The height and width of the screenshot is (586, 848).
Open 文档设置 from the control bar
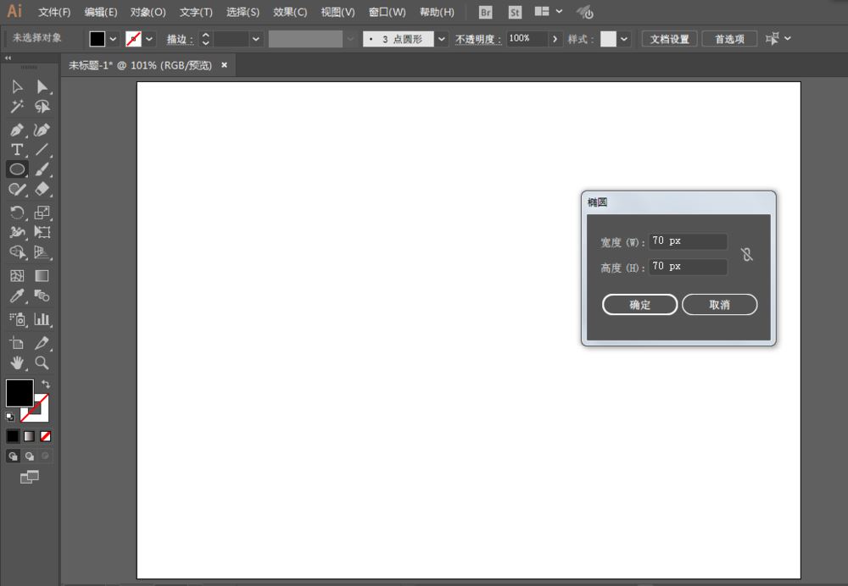click(x=669, y=38)
